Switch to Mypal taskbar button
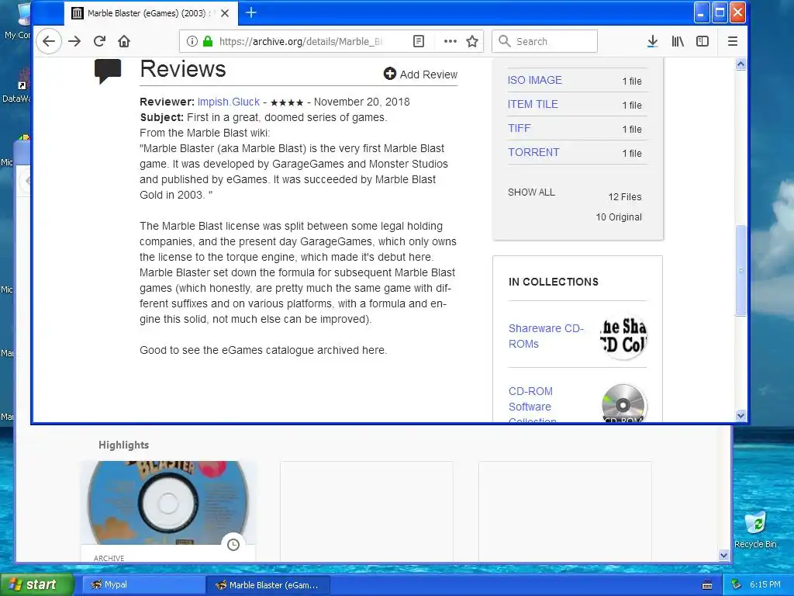794x596 pixels. (x=143, y=584)
